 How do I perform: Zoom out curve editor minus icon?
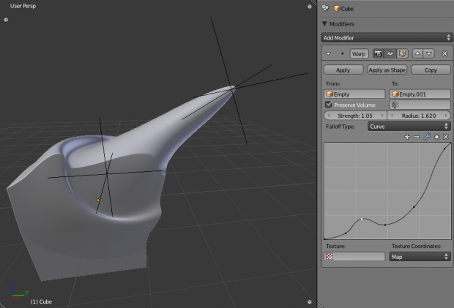click(417, 137)
